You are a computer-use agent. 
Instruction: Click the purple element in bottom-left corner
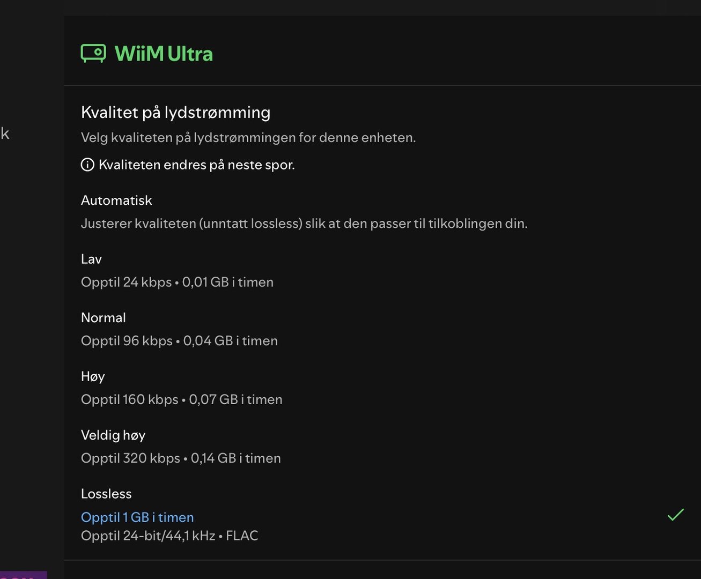click(23, 575)
